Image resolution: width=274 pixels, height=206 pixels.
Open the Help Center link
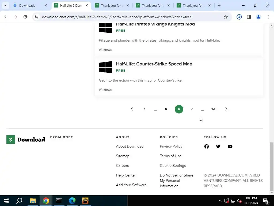[x=126, y=175]
